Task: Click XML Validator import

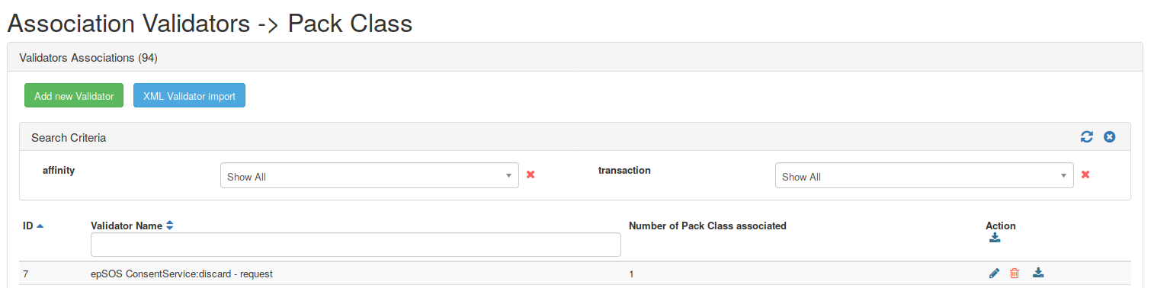Action: tap(189, 96)
